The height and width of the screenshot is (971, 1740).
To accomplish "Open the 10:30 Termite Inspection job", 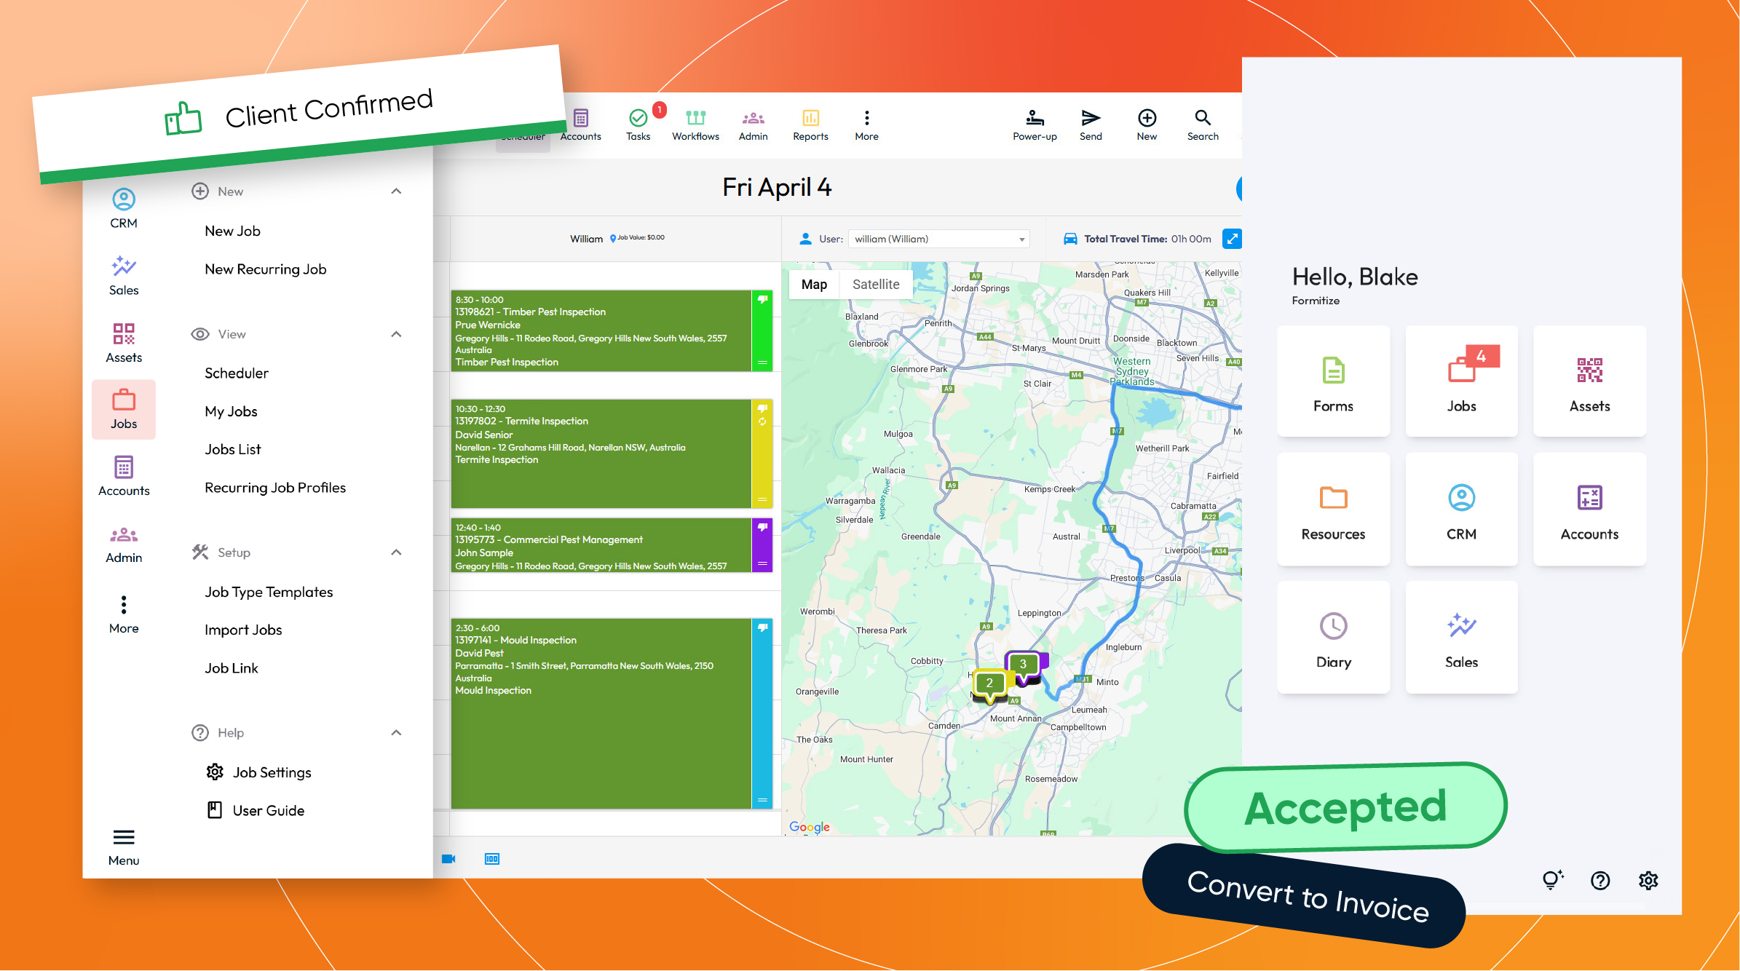I will point(601,453).
